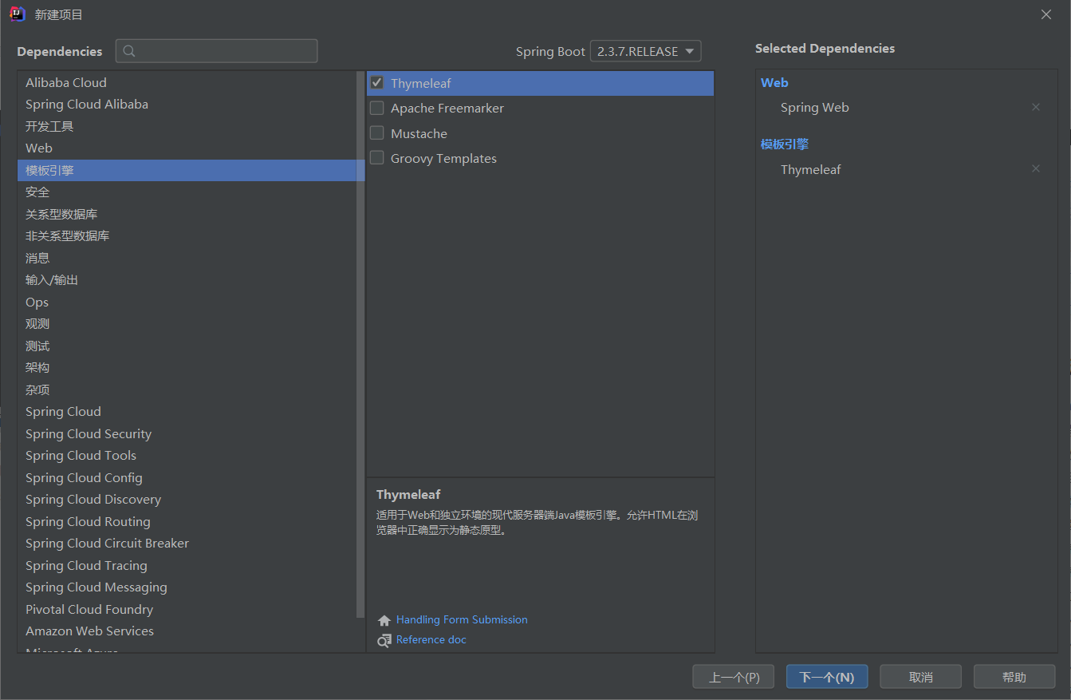Open Spring Cloud Config category
The height and width of the screenshot is (700, 1071).
click(x=187, y=477)
